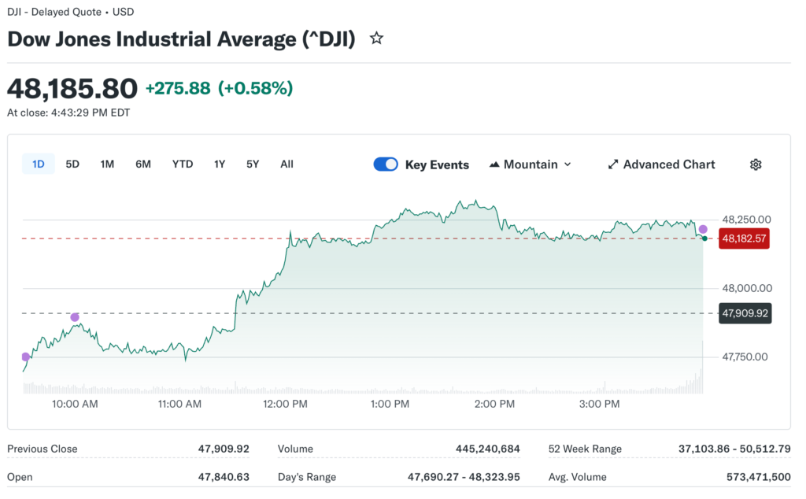806x499 pixels.
Task: Show the 1M chart range
Action: coord(107,164)
